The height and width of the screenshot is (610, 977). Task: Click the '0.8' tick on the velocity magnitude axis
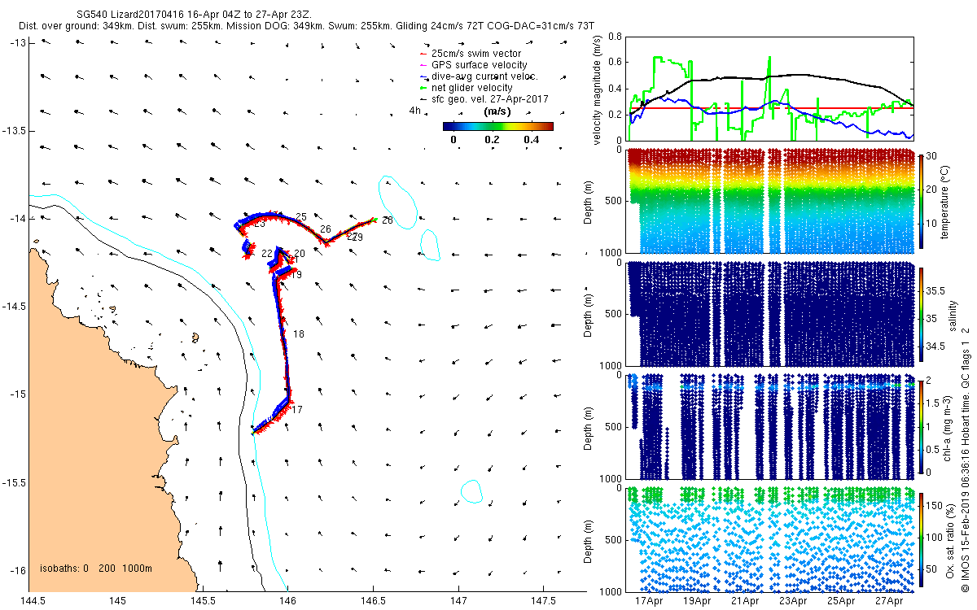[615, 37]
